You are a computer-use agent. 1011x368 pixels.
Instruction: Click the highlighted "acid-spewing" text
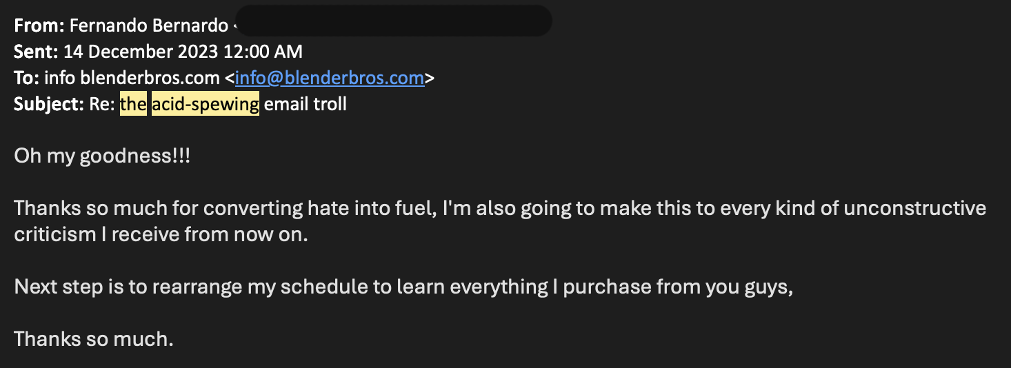(206, 105)
